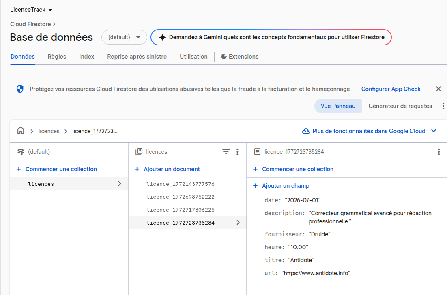Viewport: 447px width, 295px height.
Task: Ask Gemini about Firestore fundamental concepts
Action: (x=271, y=37)
